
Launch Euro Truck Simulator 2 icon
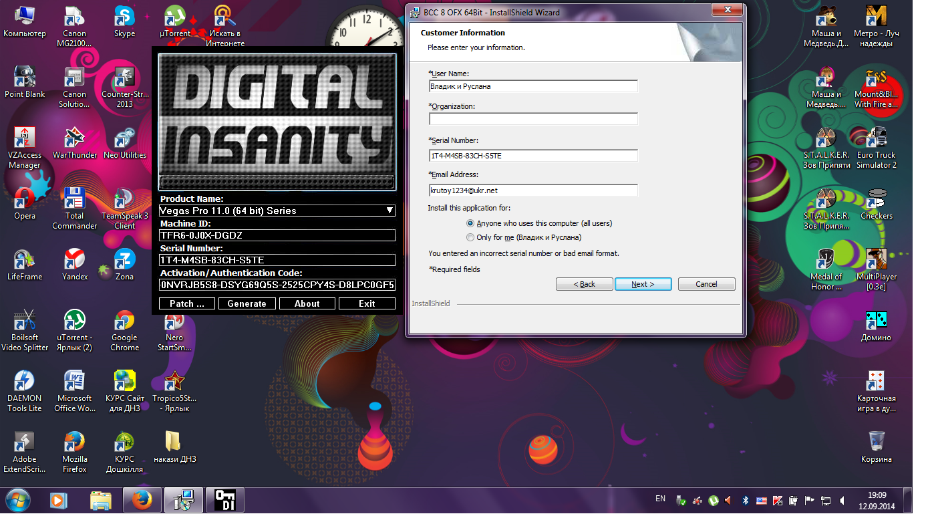pos(877,148)
